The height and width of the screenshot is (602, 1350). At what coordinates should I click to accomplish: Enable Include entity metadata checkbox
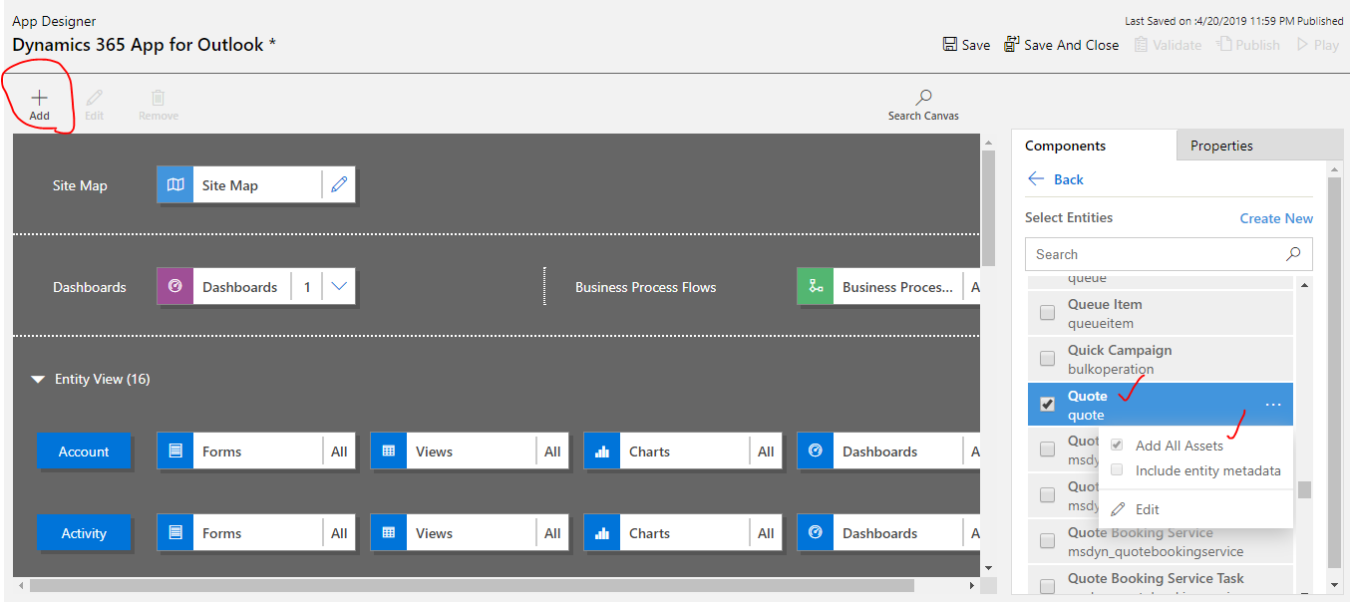pos(1118,469)
